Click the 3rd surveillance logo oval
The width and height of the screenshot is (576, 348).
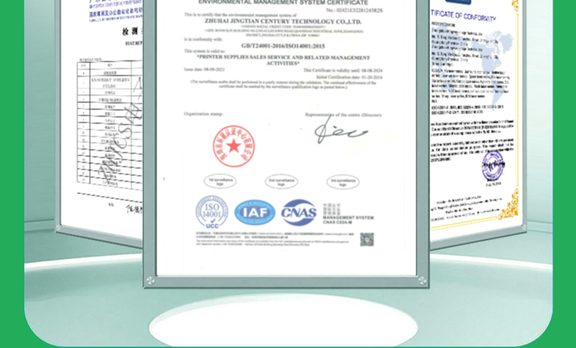pyautogui.click(x=343, y=182)
